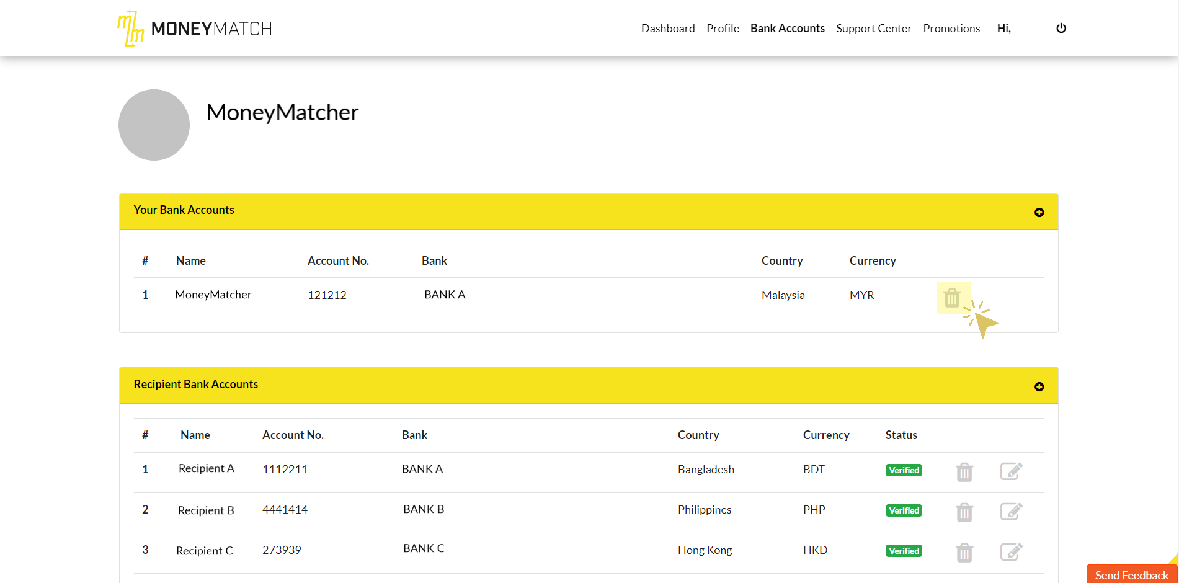Delete MoneyMatcher's BANK A account
Viewport: 1179px width, 583px height.
[952, 298]
